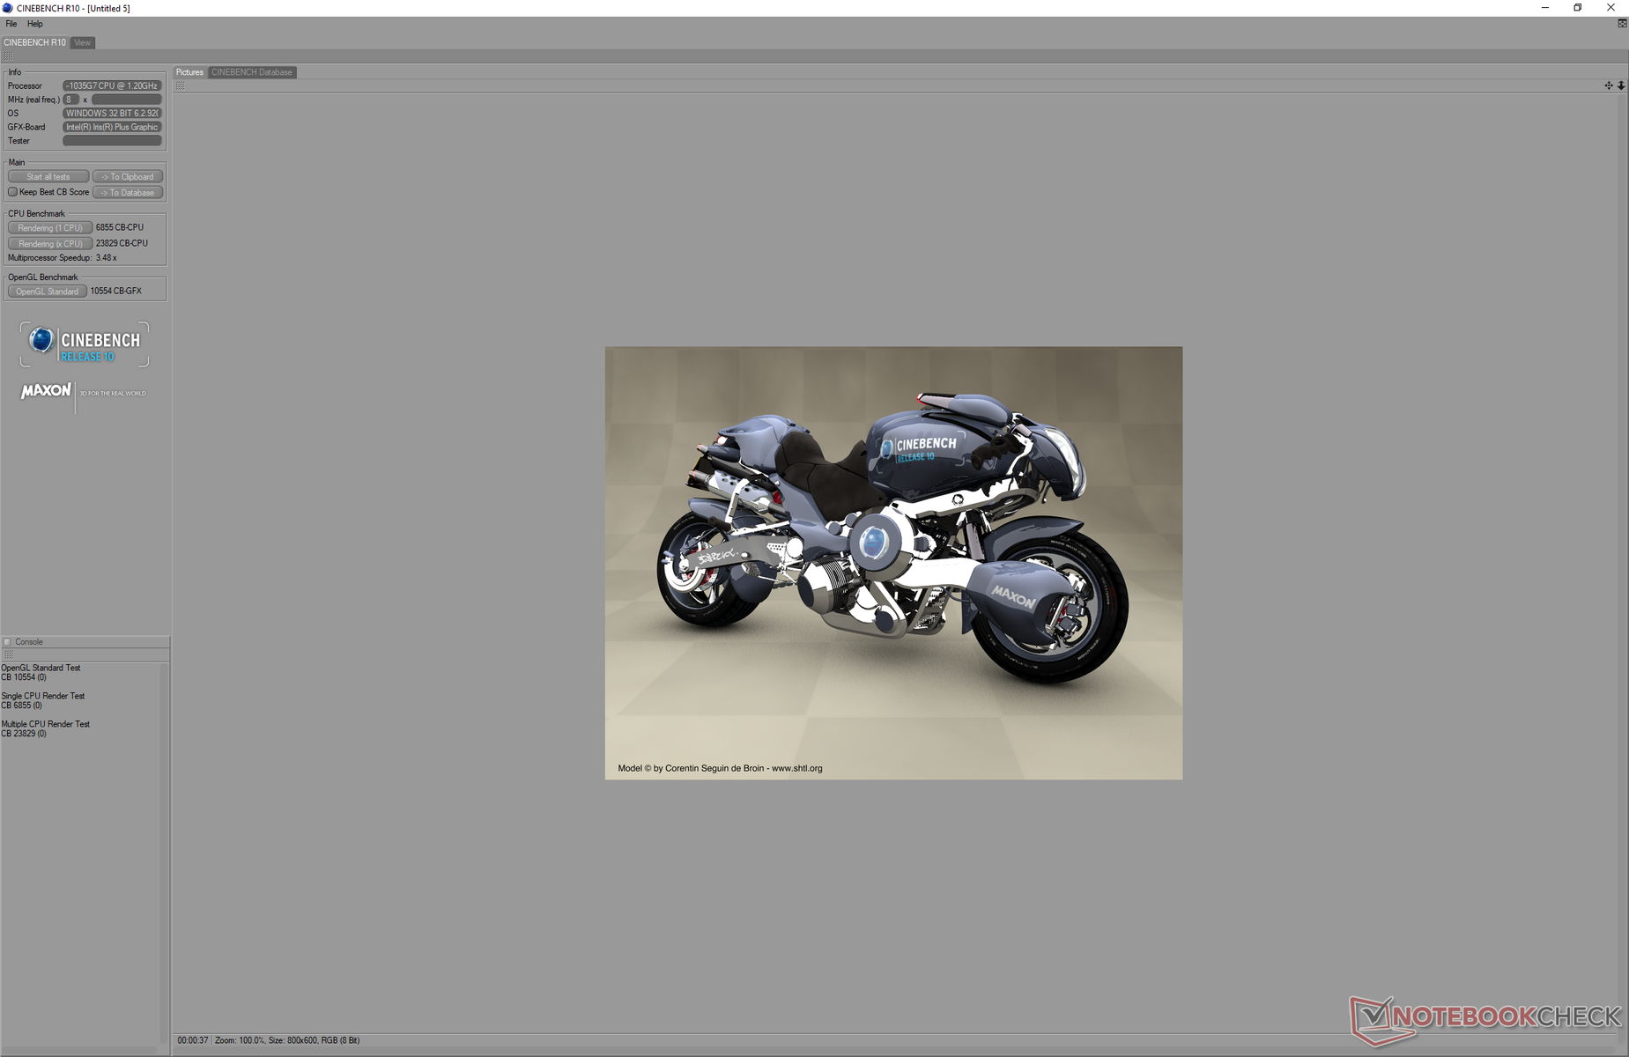
Task: Click the Console panel grip handle icon
Action: coord(8,654)
